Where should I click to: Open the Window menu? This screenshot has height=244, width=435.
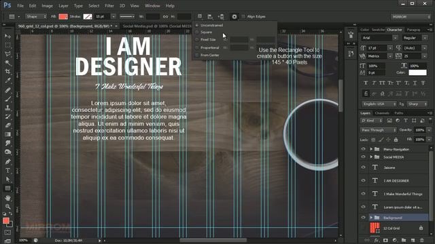pos(152,5)
